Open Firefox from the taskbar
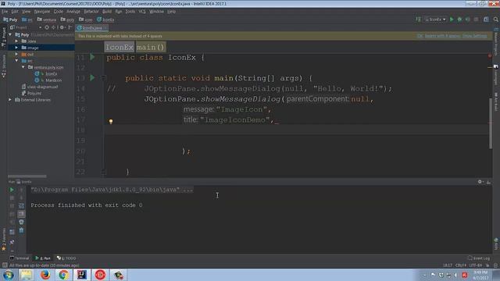 click(x=45, y=275)
